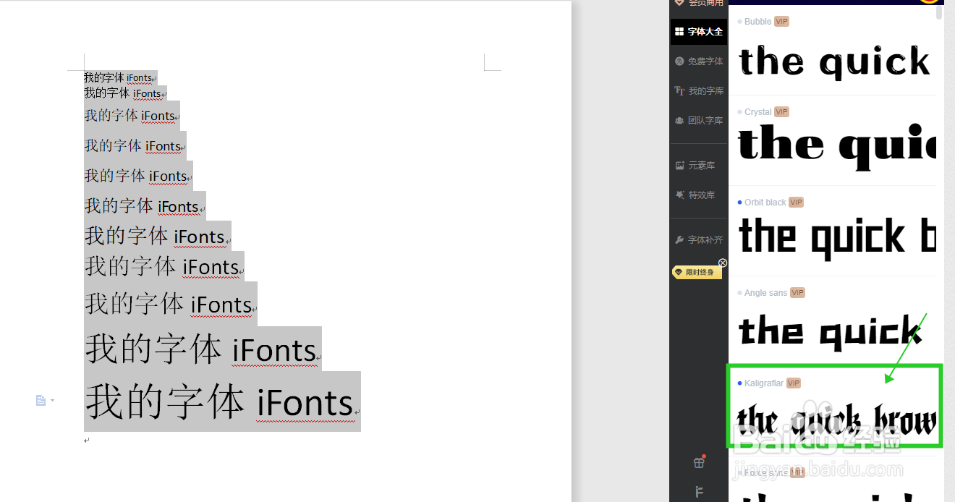Image resolution: width=955 pixels, height=502 pixels.
Task: Click the empty paragraph mark below the text
Action: (87, 440)
